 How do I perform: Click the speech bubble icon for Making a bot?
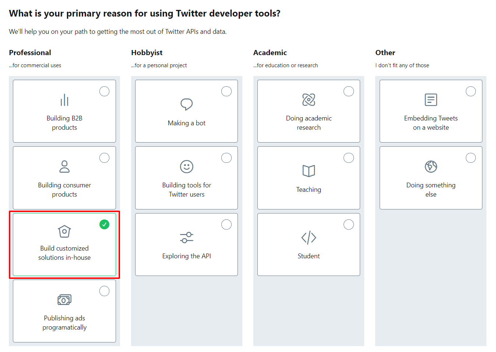click(187, 104)
